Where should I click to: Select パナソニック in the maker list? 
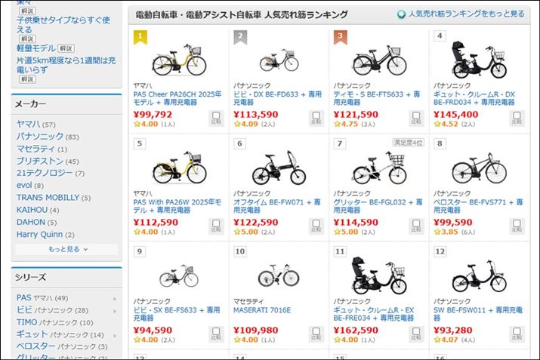pyautogui.click(x=40, y=137)
